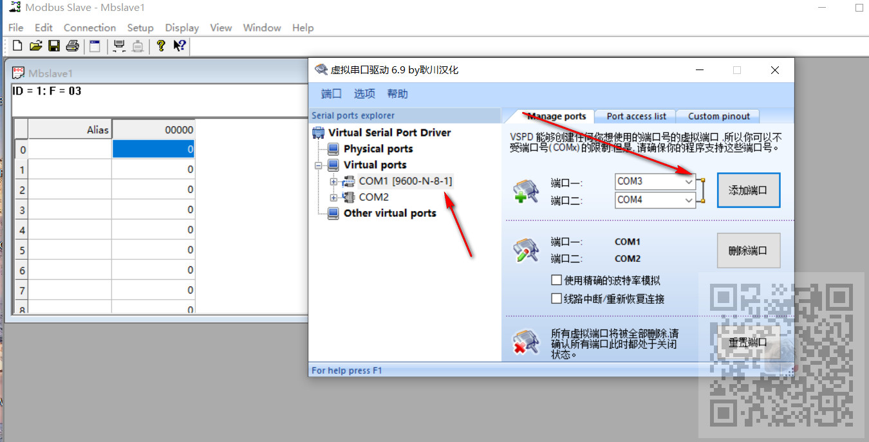Close the virtual serial driver window
869x442 pixels.
coord(775,70)
